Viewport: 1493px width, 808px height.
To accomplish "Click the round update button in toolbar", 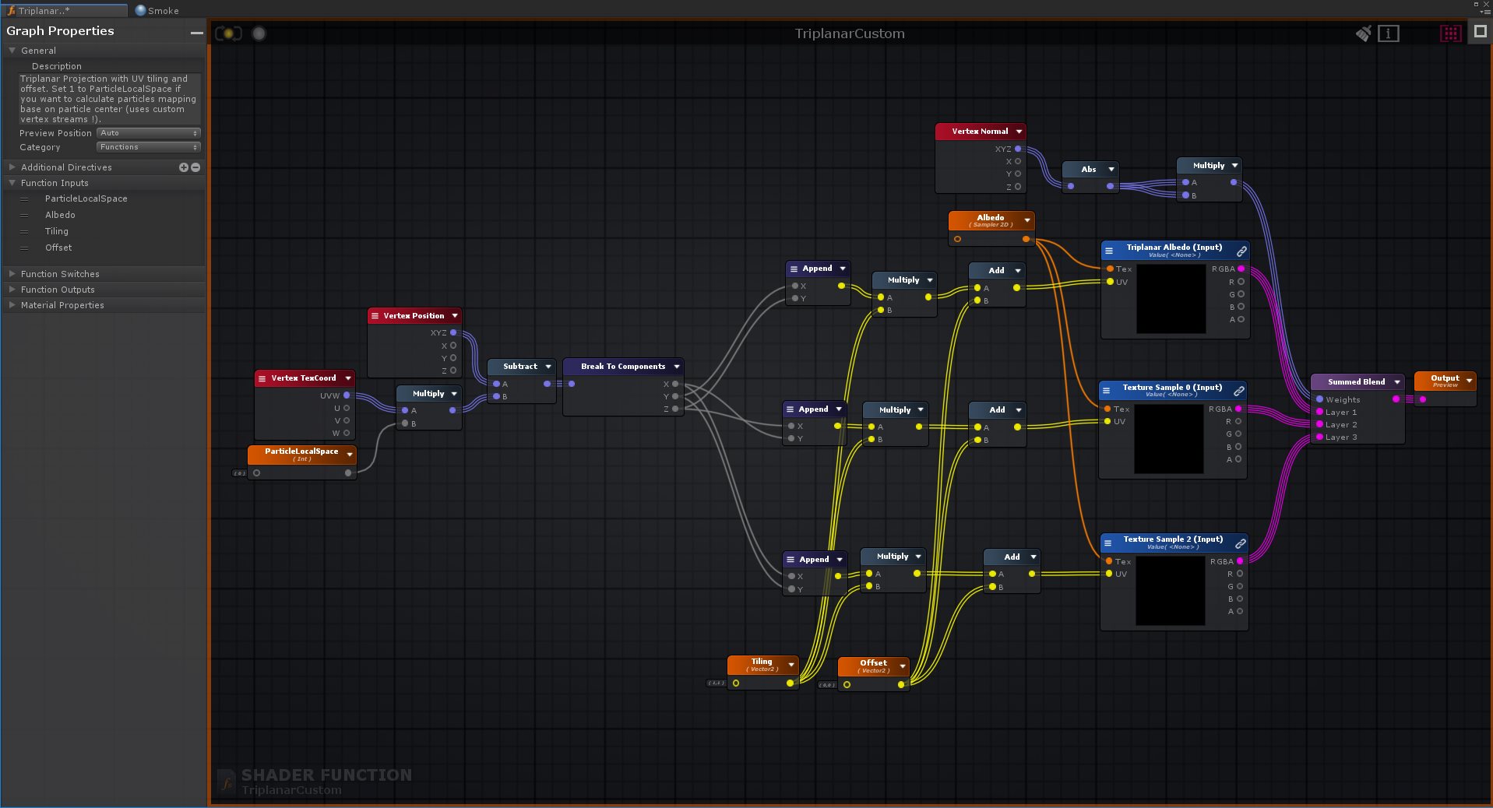I will point(259,33).
